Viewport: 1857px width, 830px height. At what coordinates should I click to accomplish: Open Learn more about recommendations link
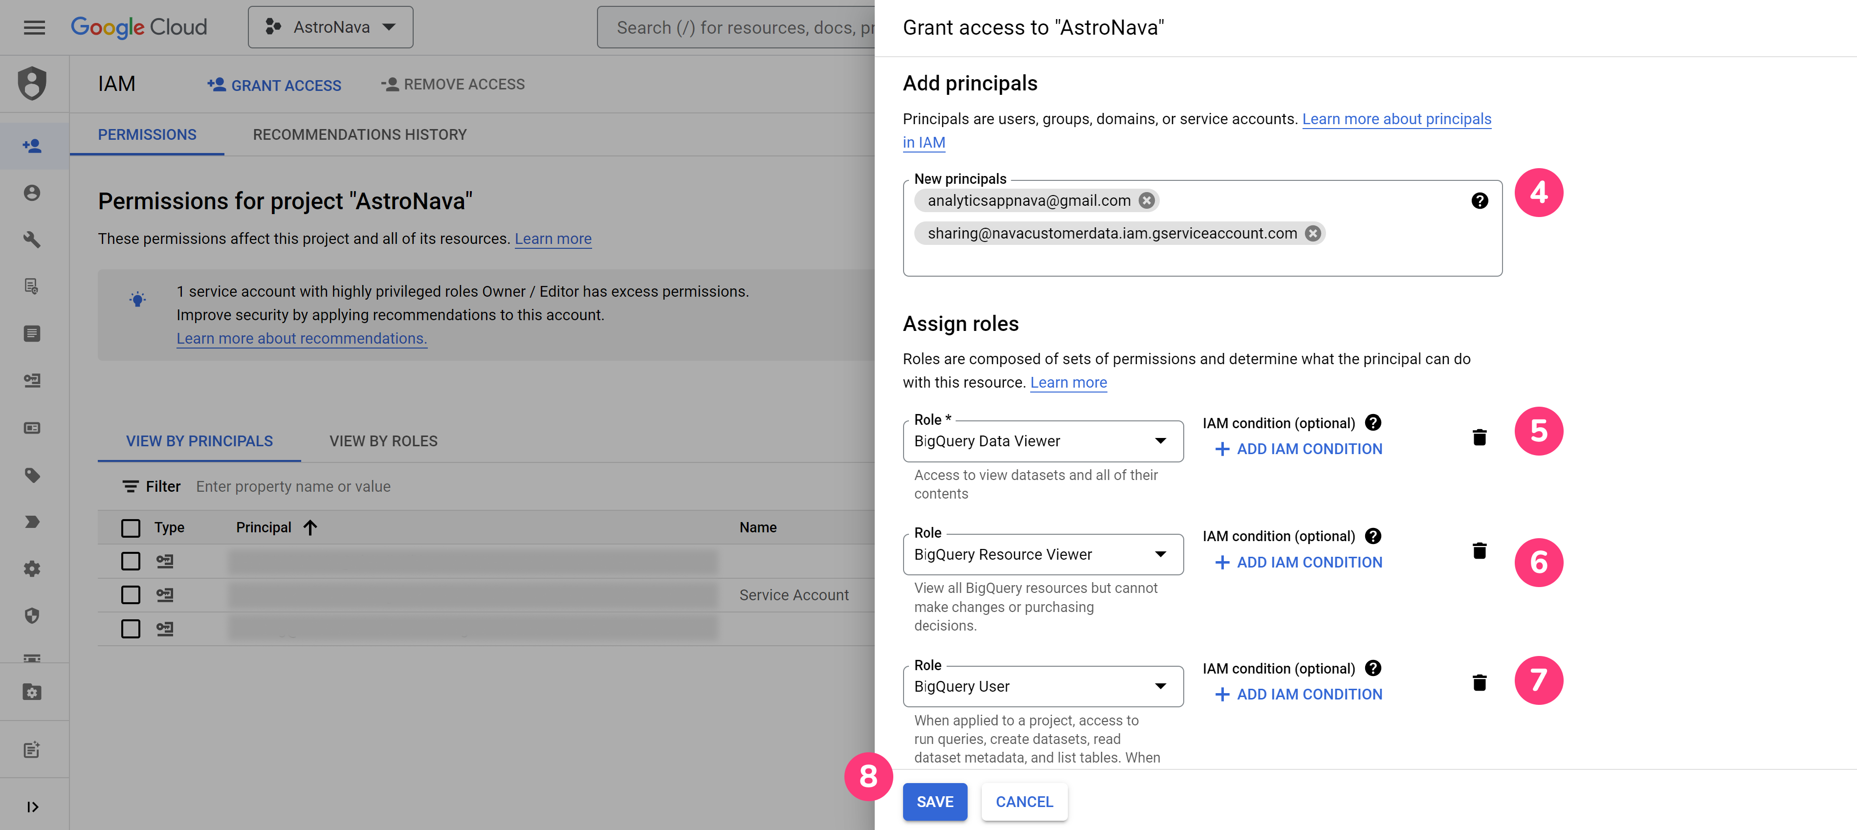[302, 339]
